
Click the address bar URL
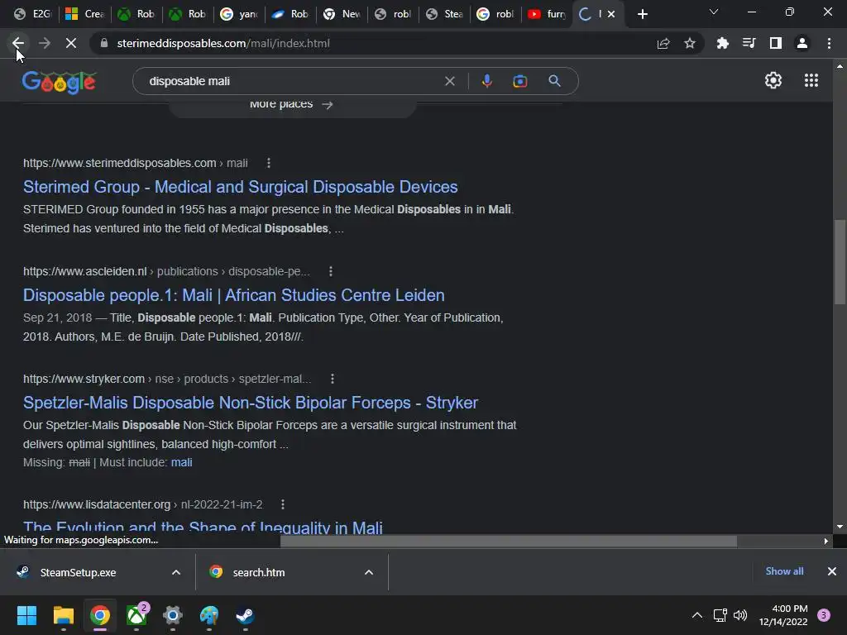(x=223, y=43)
